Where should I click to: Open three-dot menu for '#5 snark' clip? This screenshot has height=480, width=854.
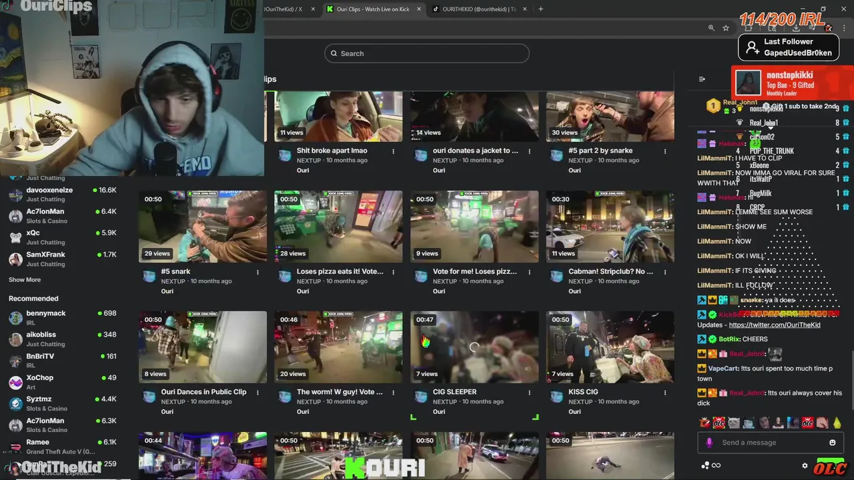point(258,272)
